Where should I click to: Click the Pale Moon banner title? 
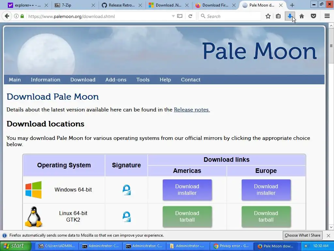(x=259, y=51)
